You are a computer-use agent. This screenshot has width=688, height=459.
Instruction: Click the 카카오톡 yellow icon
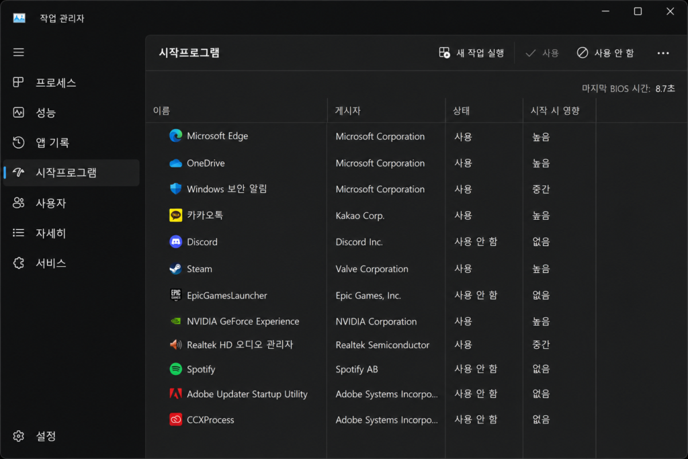click(x=175, y=215)
